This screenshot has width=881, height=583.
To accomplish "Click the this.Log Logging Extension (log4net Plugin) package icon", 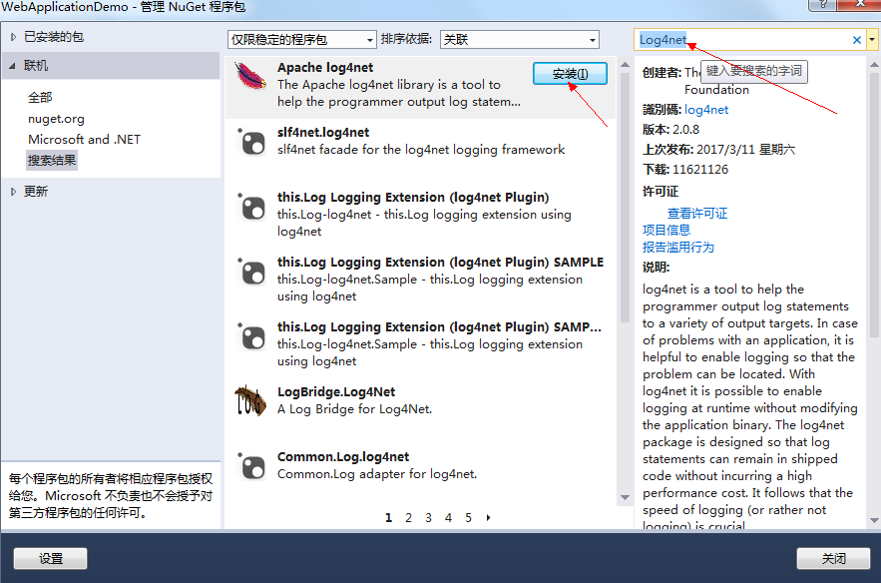I will [x=251, y=207].
